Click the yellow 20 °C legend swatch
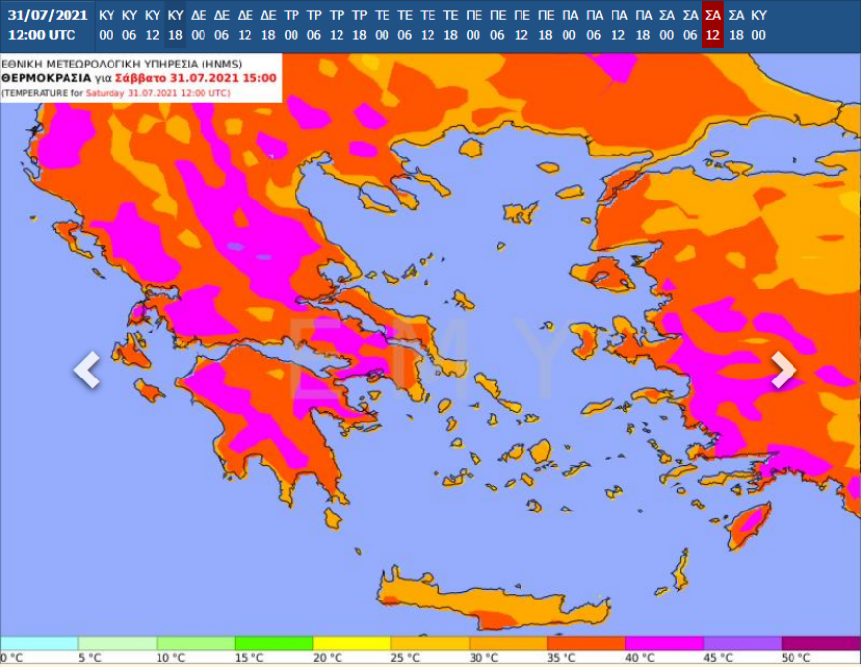 tap(352, 643)
